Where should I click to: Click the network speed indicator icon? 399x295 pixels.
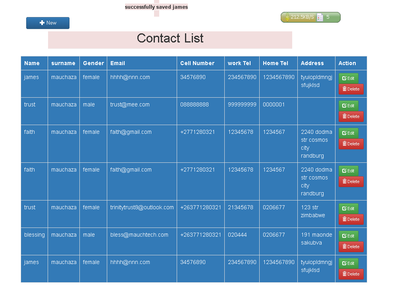pyautogui.click(x=287, y=17)
